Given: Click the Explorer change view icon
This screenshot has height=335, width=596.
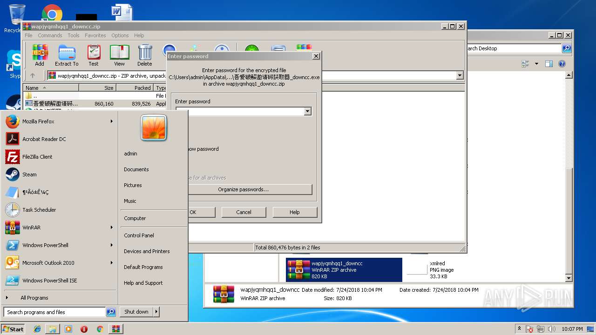Looking at the screenshot, I should (x=526, y=64).
